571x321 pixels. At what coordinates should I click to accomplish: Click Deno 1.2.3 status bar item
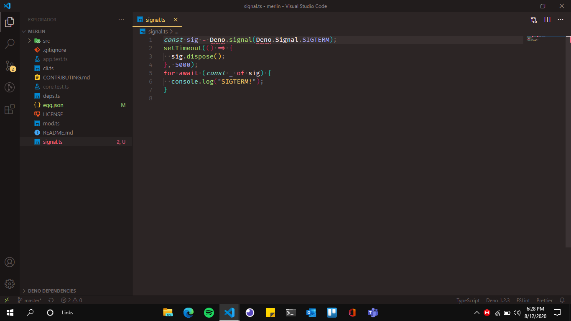(x=498, y=300)
